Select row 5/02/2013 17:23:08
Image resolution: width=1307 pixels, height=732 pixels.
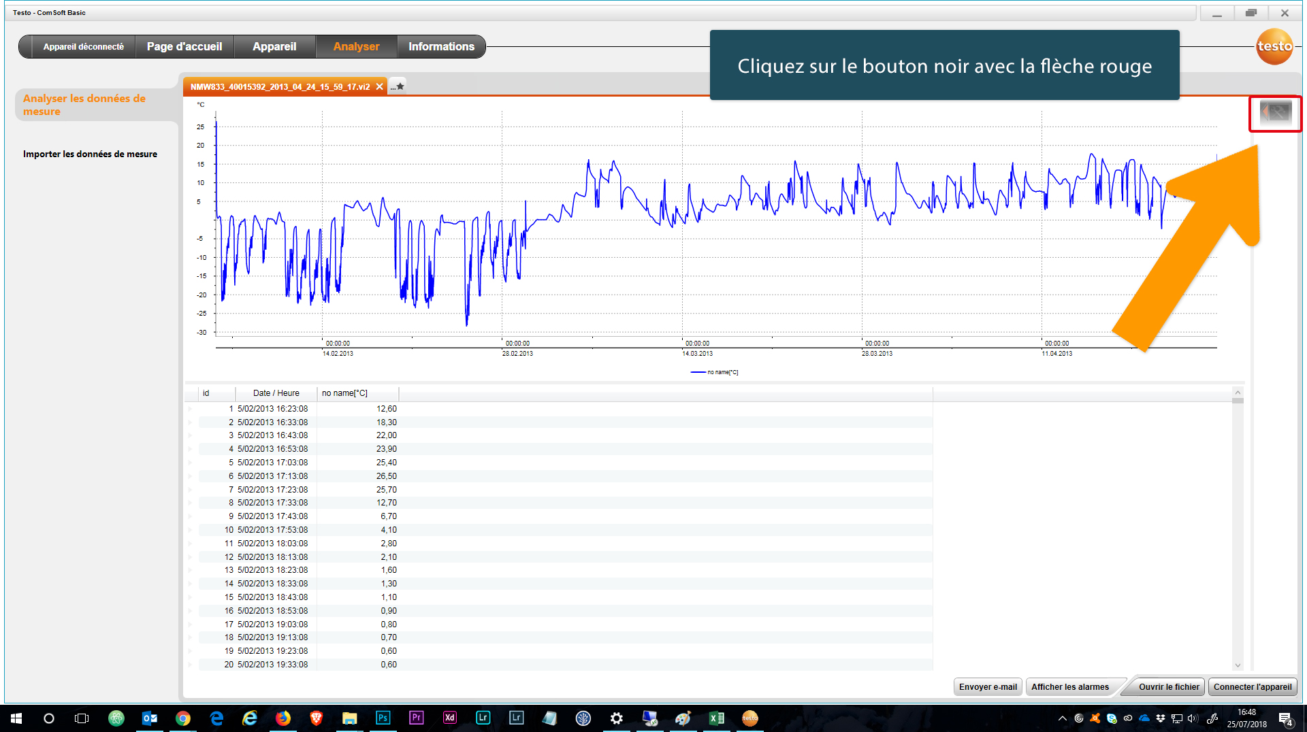coord(565,490)
